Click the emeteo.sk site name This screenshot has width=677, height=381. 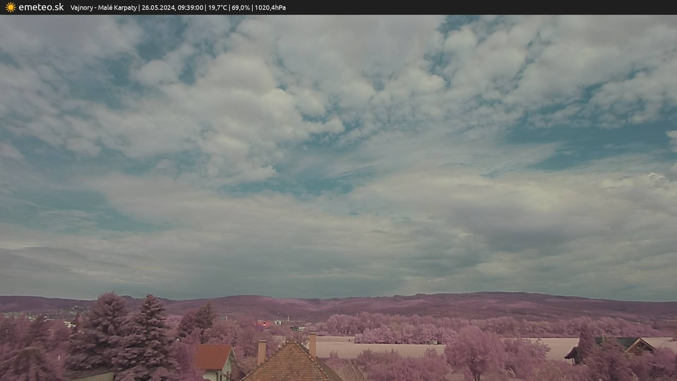coord(41,7)
